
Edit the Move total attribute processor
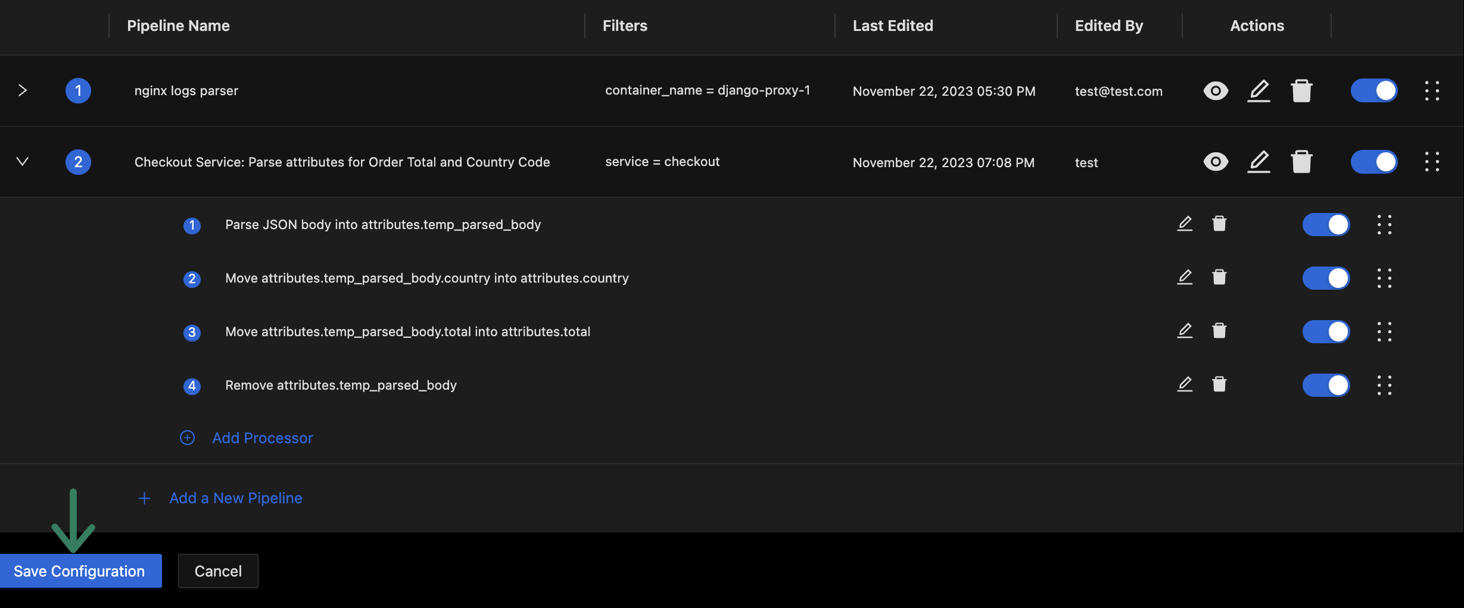pos(1185,331)
